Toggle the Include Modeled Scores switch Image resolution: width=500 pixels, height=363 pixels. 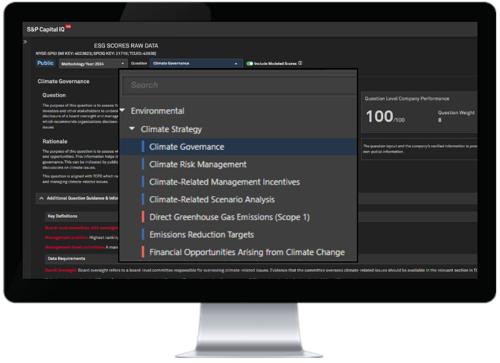(249, 64)
